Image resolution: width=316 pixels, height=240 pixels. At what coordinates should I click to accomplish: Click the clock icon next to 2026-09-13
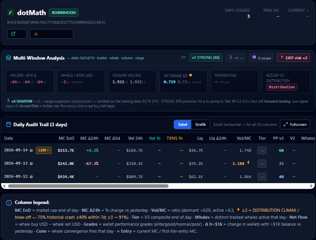pos(31,164)
